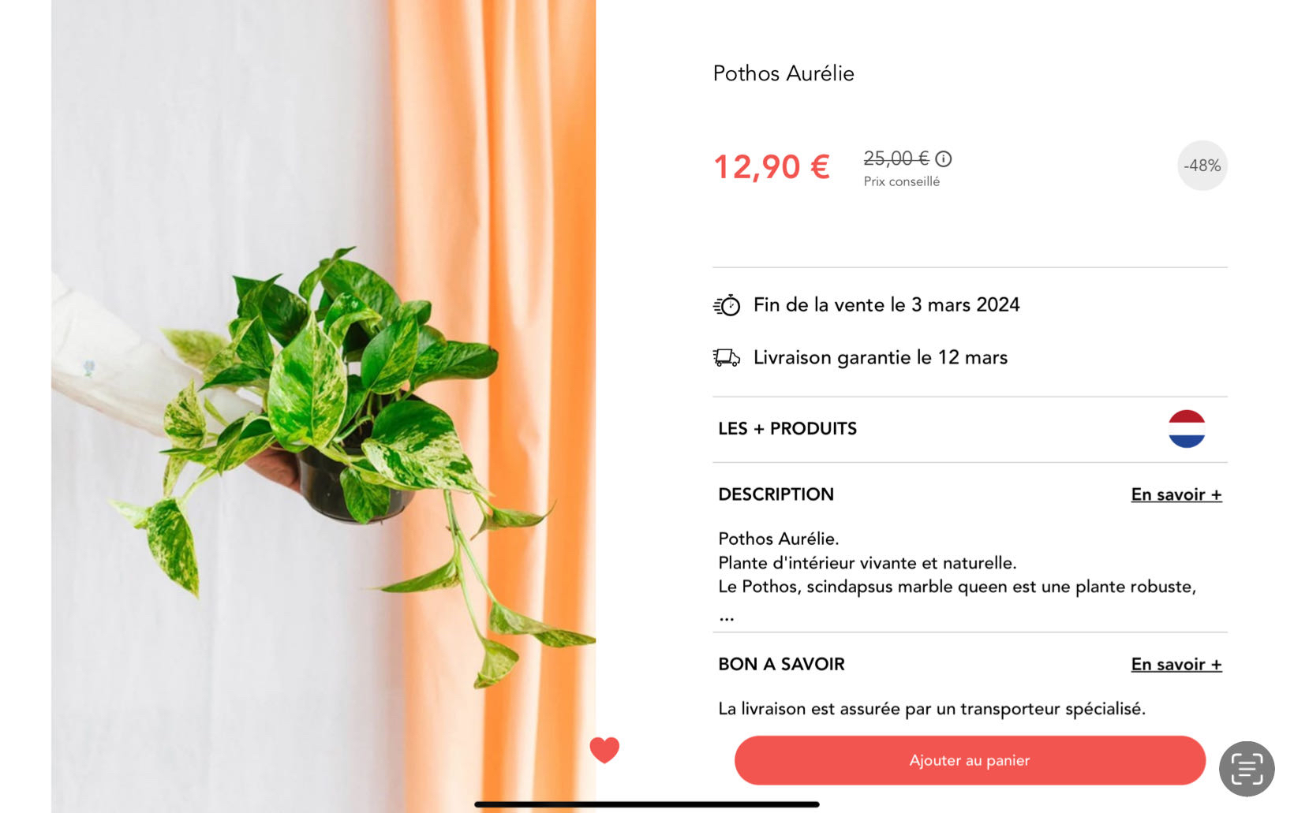This screenshot has width=1294, height=813.
Task: Open the scanner icon in bottom corner
Action: tap(1247, 769)
